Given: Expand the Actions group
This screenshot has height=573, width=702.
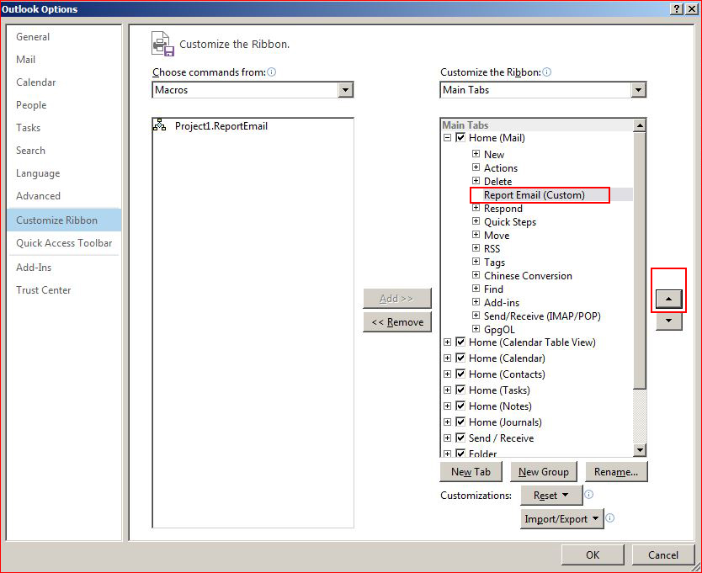Looking at the screenshot, I should [476, 167].
